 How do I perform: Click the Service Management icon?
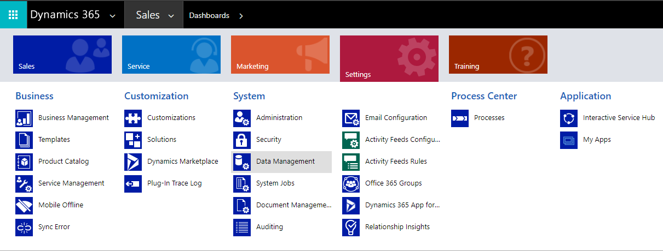(24, 184)
